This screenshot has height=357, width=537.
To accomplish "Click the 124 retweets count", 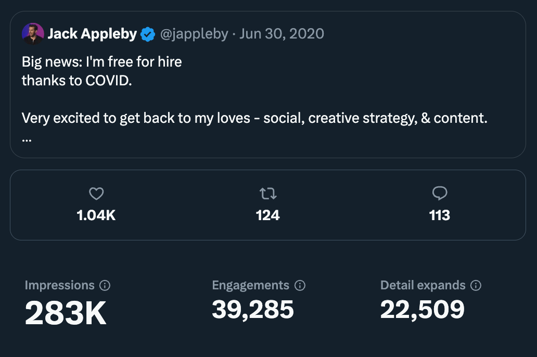I will 268,215.
